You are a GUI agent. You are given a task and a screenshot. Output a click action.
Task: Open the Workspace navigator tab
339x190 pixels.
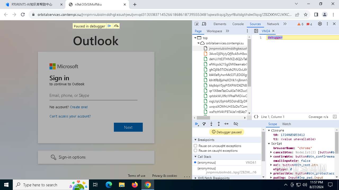(214, 31)
